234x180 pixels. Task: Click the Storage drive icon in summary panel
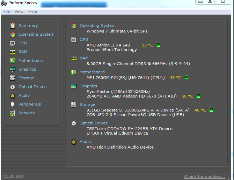(x=74, y=105)
